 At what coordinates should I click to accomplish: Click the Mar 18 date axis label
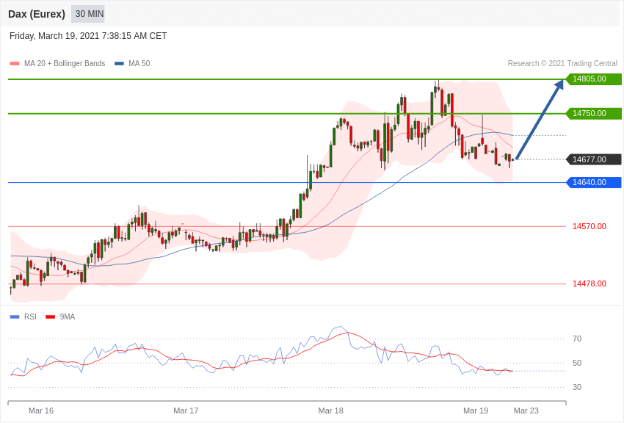(x=330, y=411)
